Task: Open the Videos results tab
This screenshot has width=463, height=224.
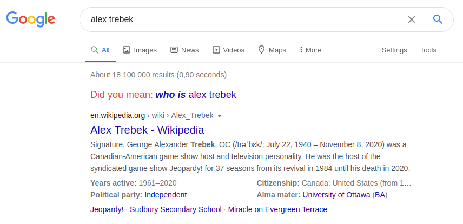Action: [229, 50]
